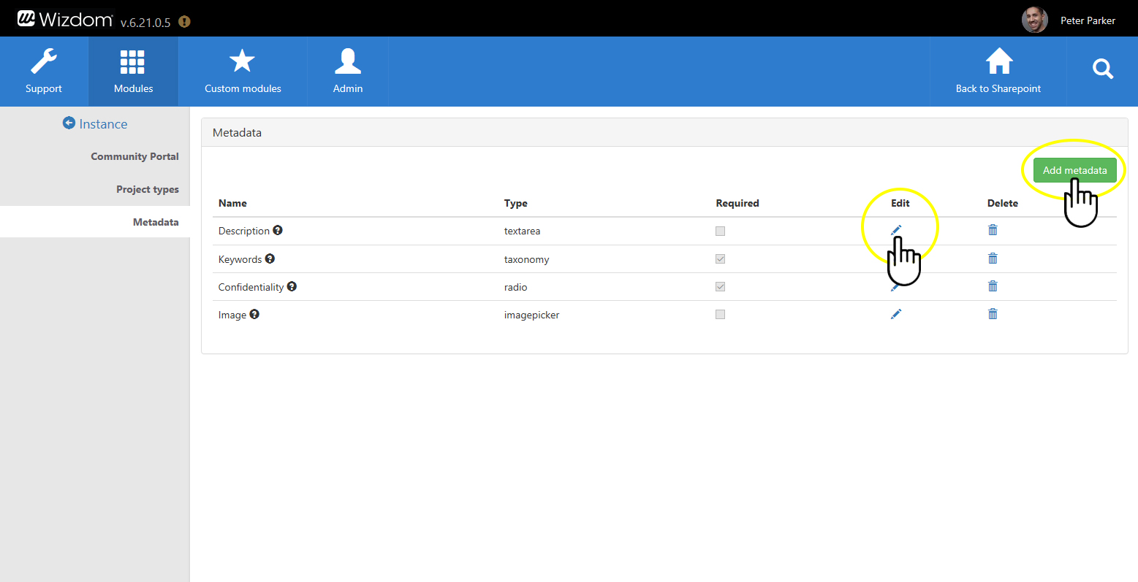Open the Modules section

(x=133, y=72)
